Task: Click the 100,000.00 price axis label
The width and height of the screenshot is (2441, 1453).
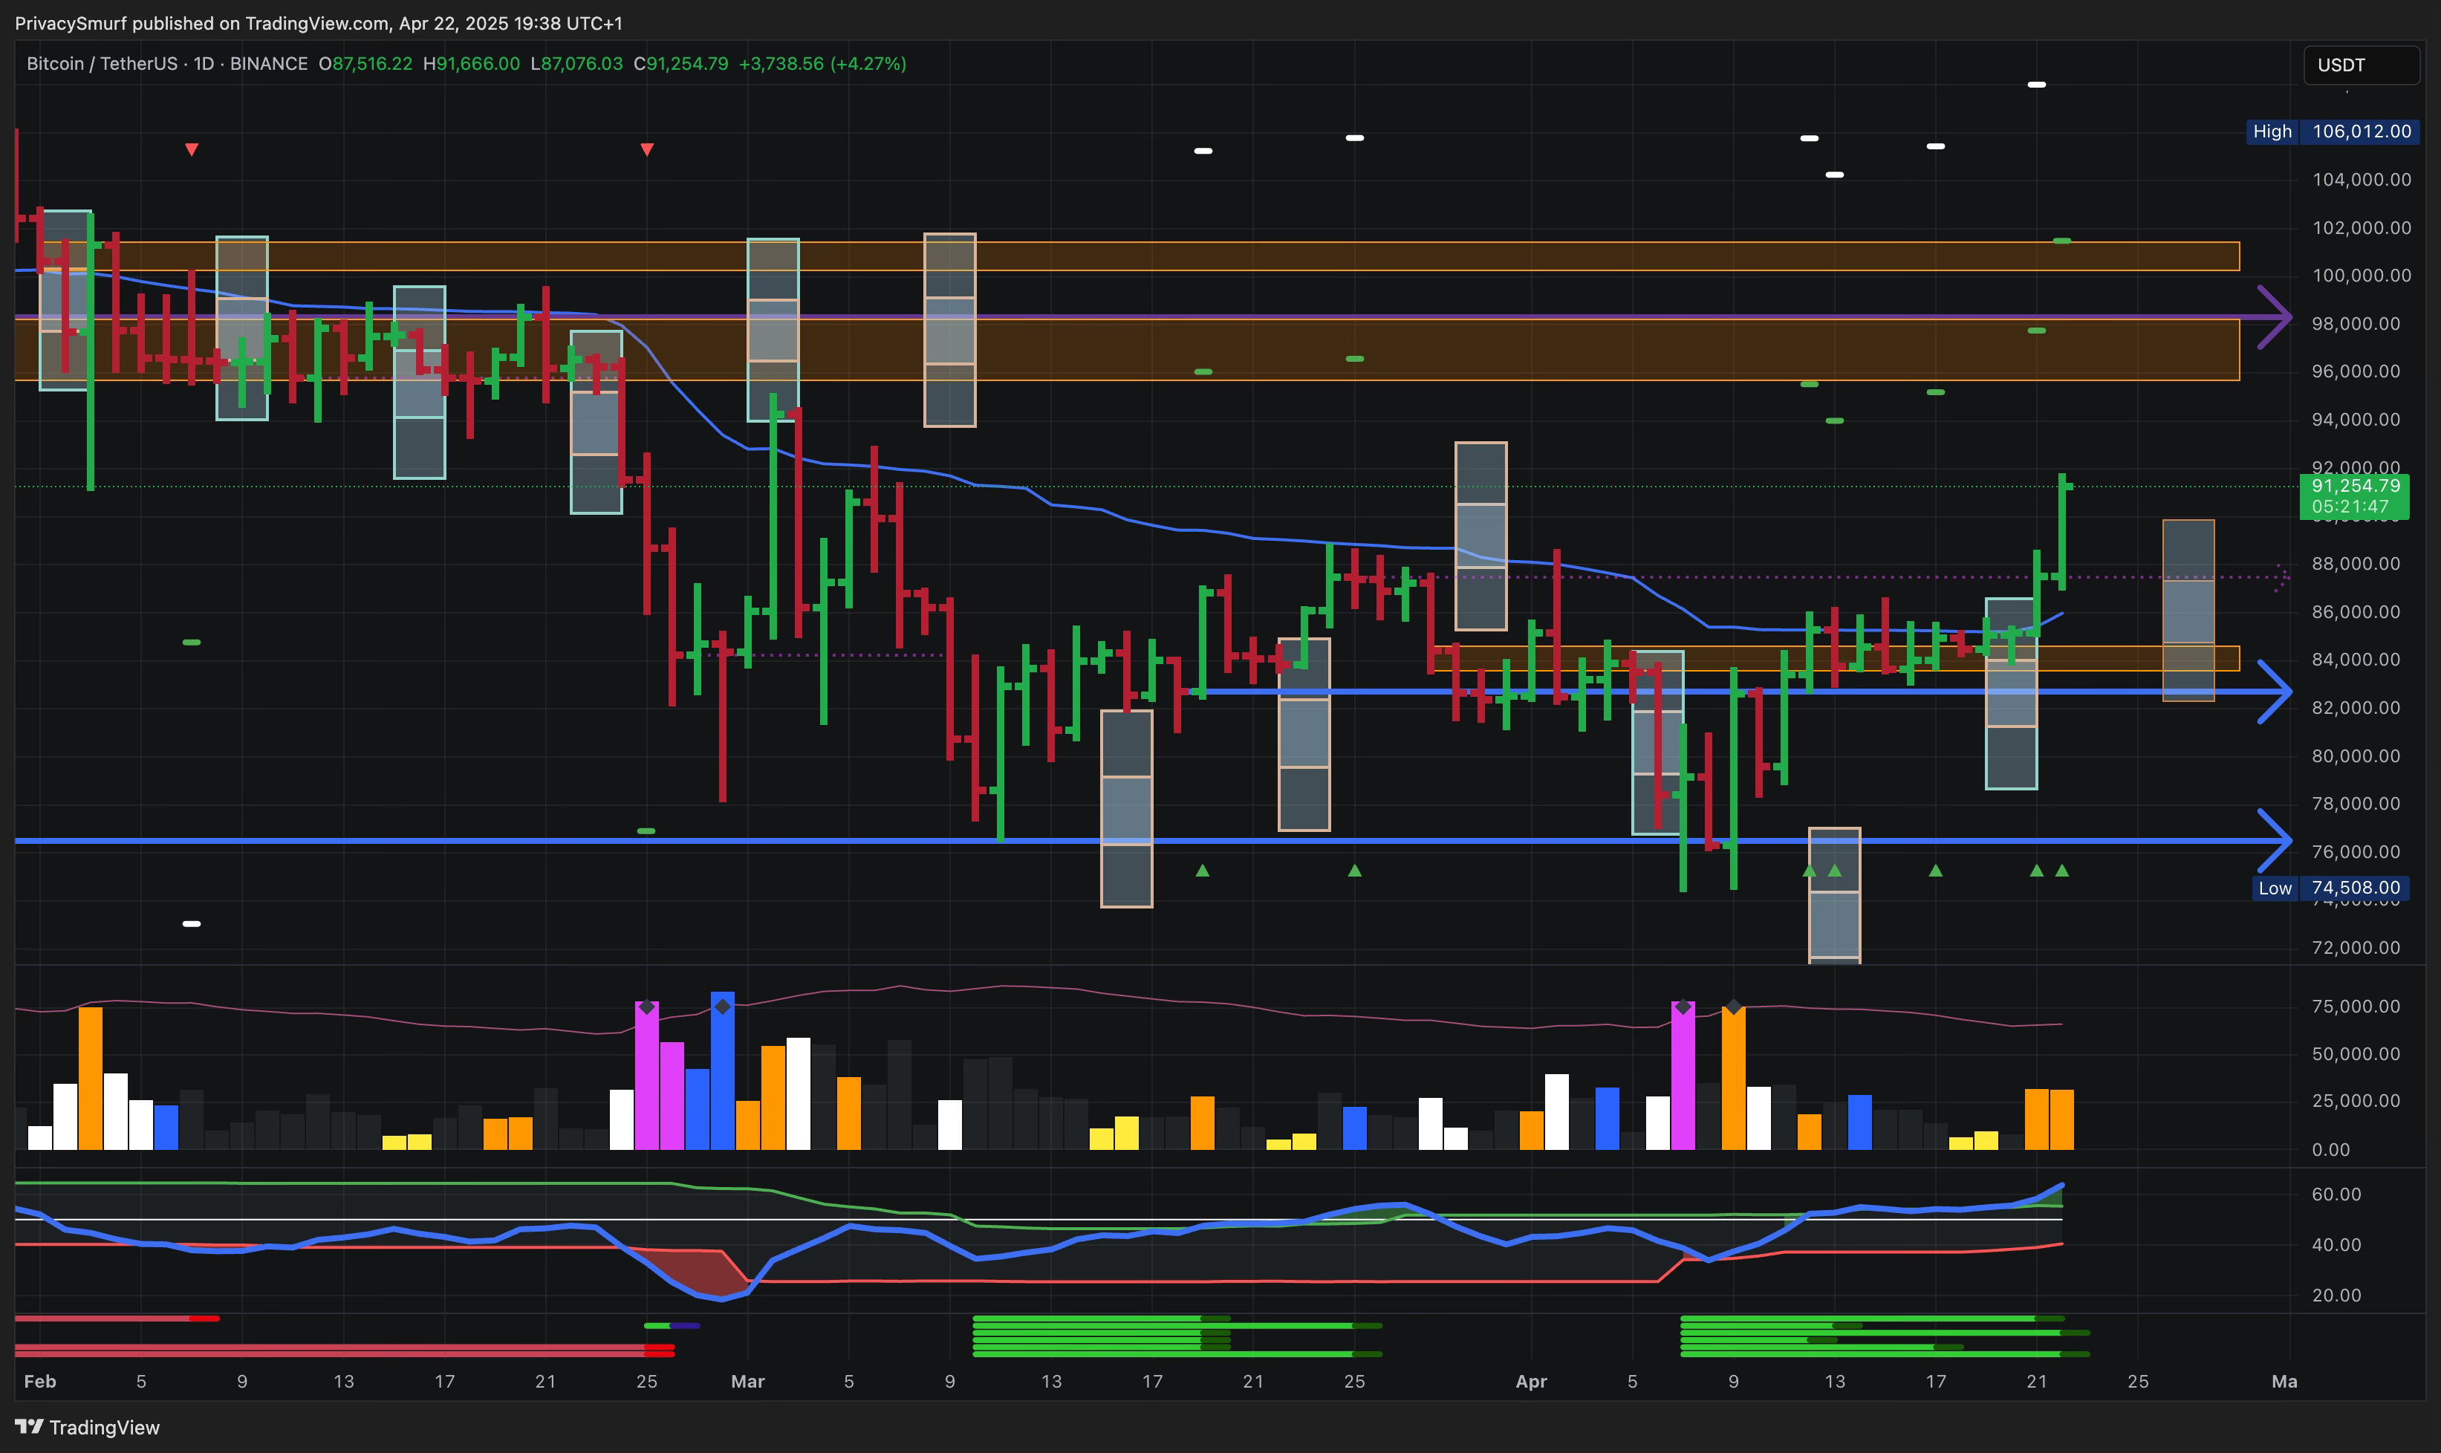Action: coord(2362,275)
